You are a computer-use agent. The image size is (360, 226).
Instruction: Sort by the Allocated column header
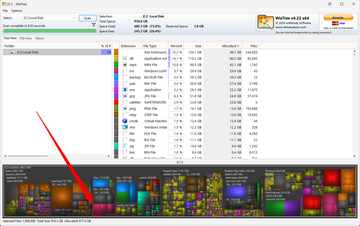coord(223,46)
